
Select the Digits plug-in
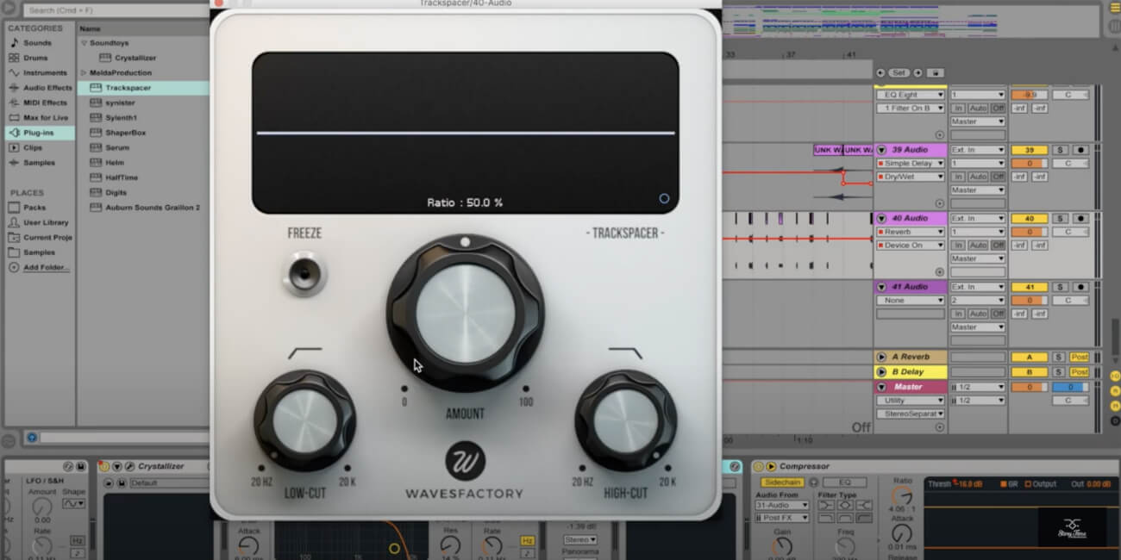116,193
